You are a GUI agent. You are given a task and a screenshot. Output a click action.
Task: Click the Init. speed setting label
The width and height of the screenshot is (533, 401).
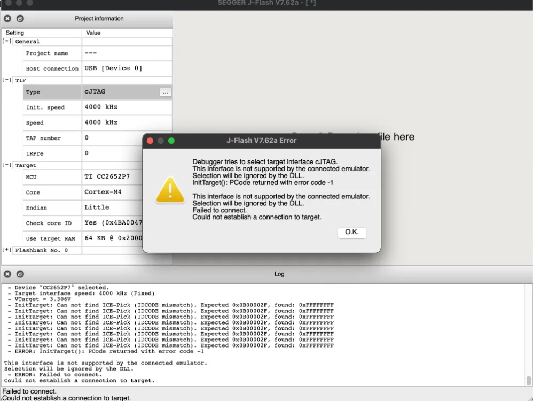tap(45, 107)
